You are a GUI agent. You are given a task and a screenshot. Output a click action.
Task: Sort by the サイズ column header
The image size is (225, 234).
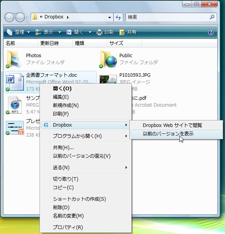pyautogui.click(x=124, y=43)
